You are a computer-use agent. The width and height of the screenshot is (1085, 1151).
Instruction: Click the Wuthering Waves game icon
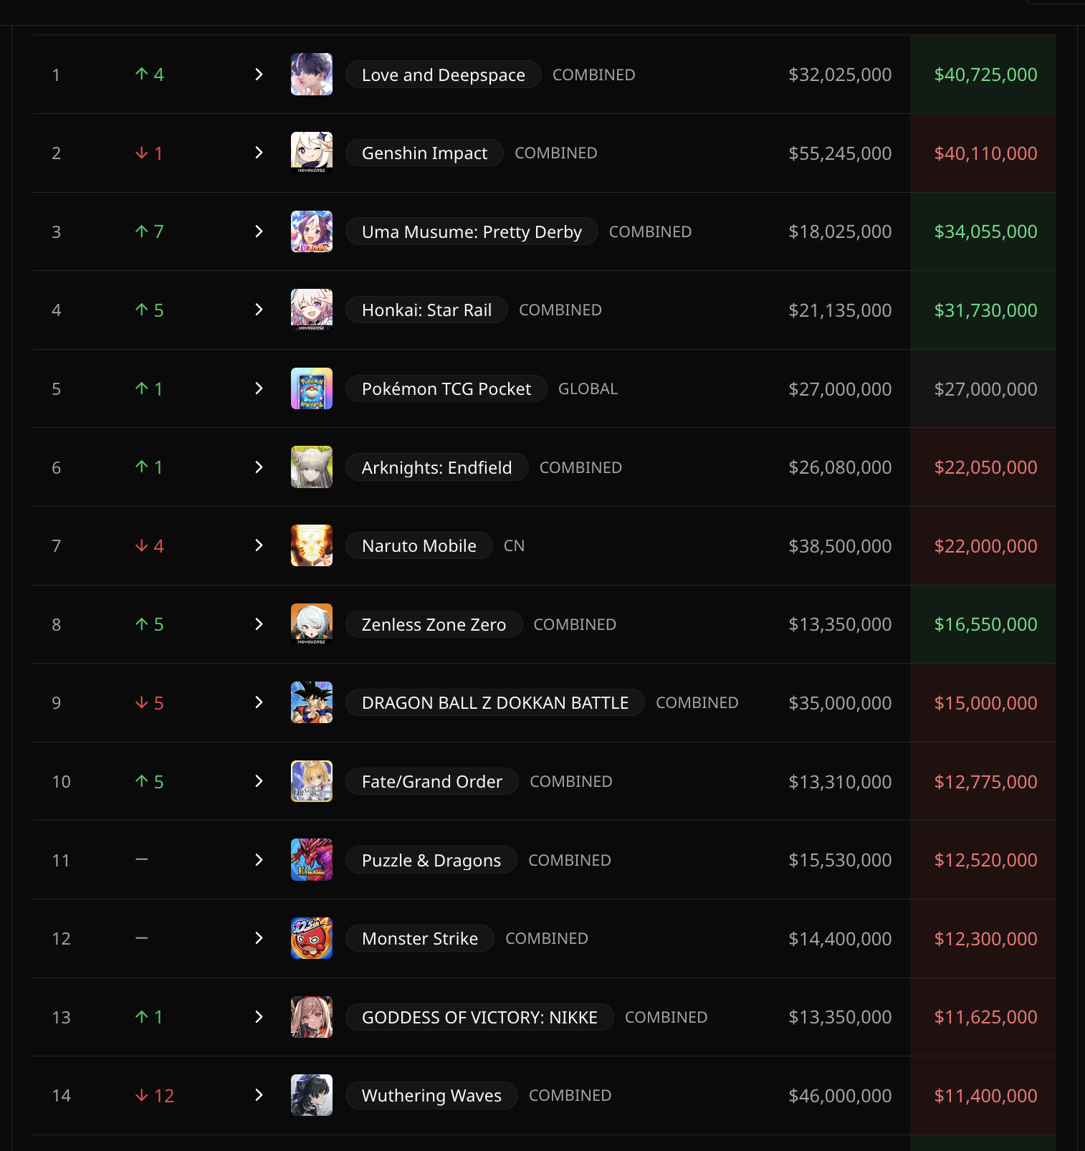point(311,1095)
